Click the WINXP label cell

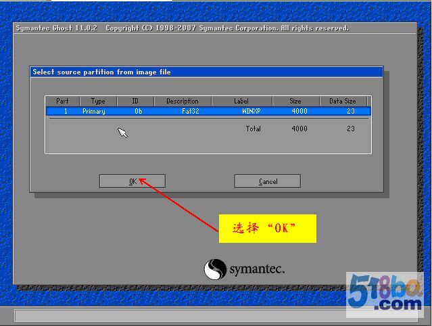click(x=251, y=112)
